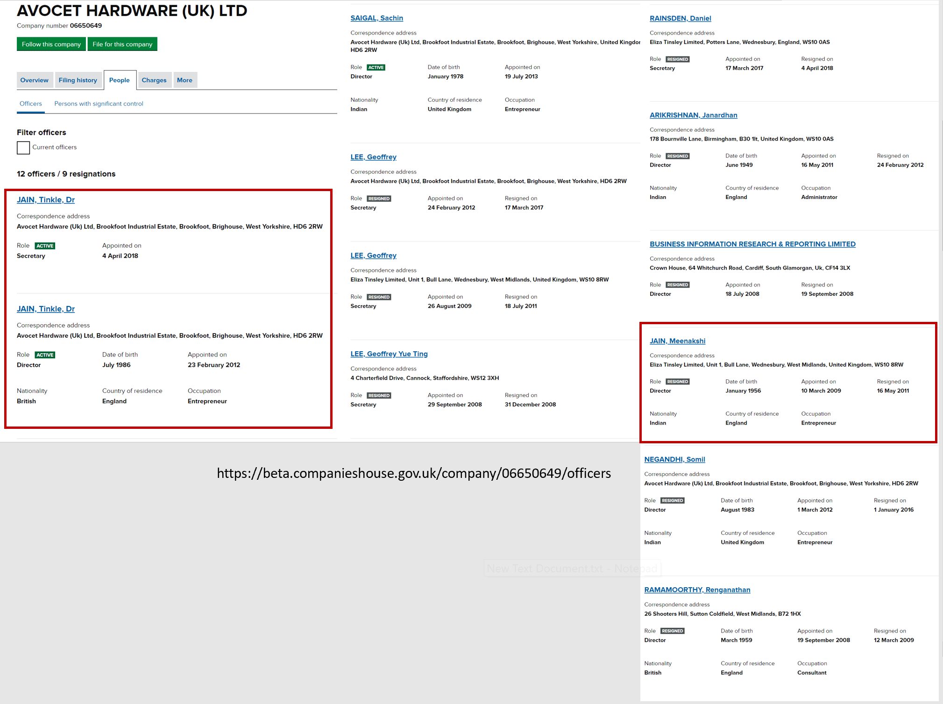Click the RESIGNED badge for Somil Negandhi
Screen dimensions: 943x704
coord(673,500)
